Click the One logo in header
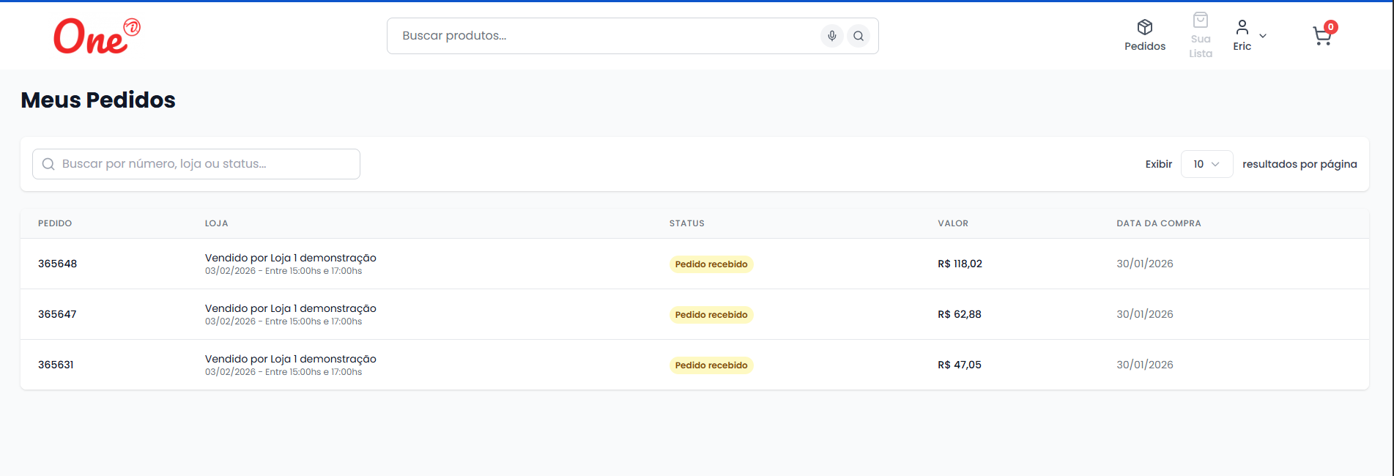The height and width of the screenshot is (476, 1394). 96,37
